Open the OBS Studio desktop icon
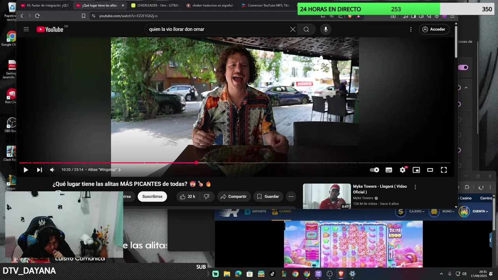 click(11, 125)
